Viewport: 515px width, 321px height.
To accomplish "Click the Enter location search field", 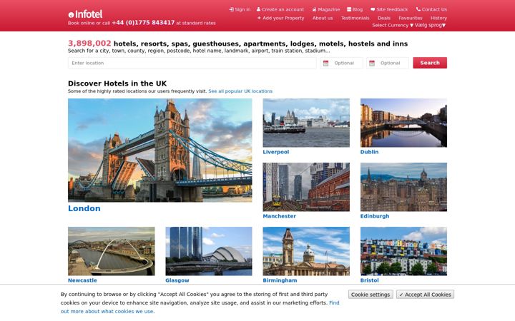I will pyautogui.click(x=192, y=63).
